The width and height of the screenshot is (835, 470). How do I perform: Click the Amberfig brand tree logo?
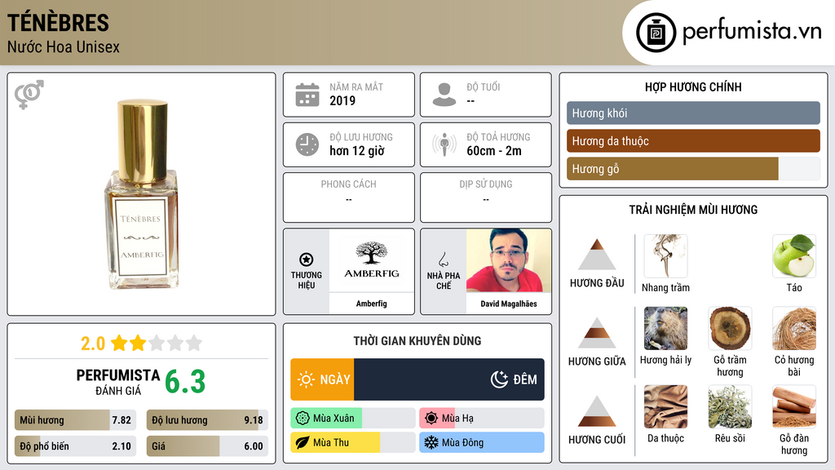click(x=372, y=260)
